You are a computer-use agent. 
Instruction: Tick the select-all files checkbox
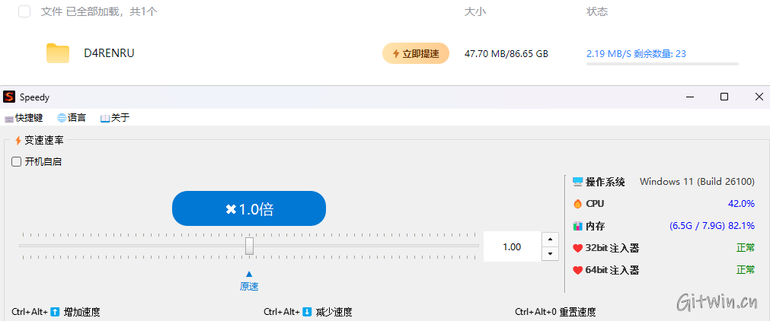click(24, 11)
